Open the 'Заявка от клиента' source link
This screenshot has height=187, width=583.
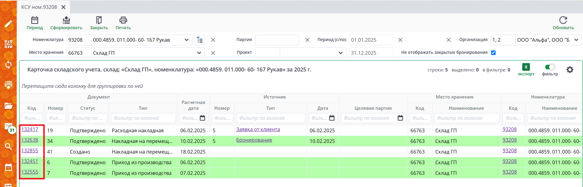pos(258,129)
